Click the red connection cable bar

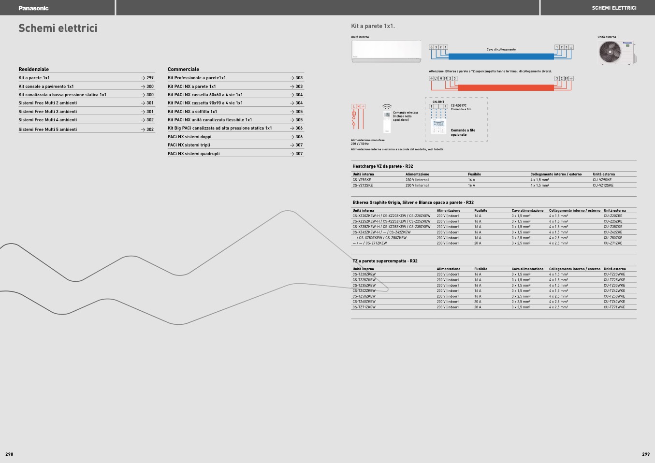[x=506, y=88]
